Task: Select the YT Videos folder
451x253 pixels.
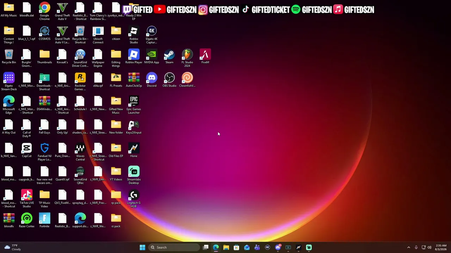Action: click(116, 174)
